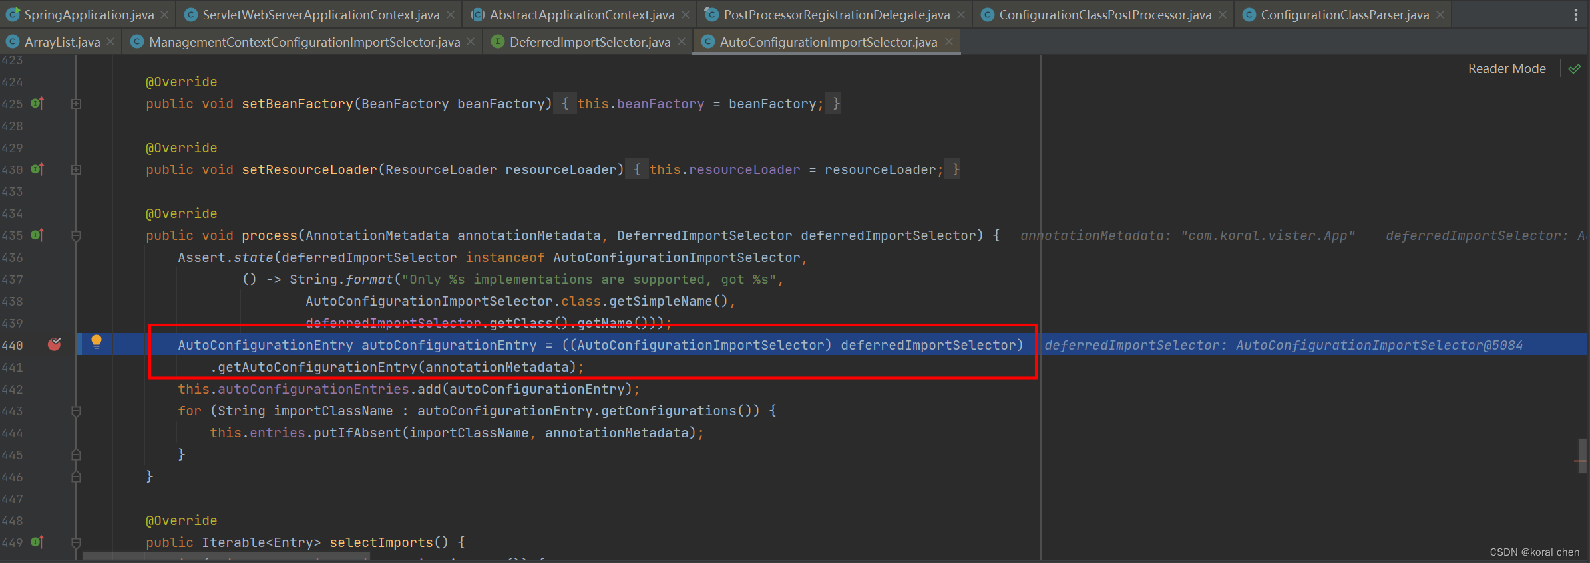This screenshot has height=563, width=1590.
Task: Click the @Override annotation on line 424
Action: tap(182, 82)
